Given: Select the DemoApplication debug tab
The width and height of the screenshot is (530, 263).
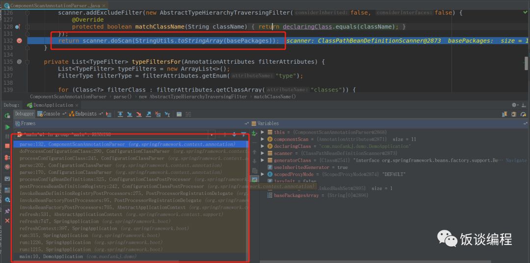Looking at the screenshot, I should [53, 105].
